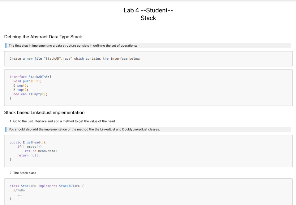
Task: Click the blue bar beside the implementation note
Action: (6, 129)
